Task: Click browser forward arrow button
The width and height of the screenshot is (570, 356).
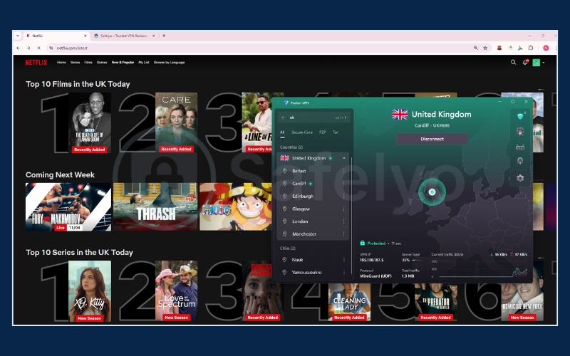Action: tap(28, 48)
